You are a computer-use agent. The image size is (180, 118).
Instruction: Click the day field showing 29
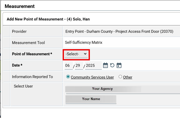(79, 66)
